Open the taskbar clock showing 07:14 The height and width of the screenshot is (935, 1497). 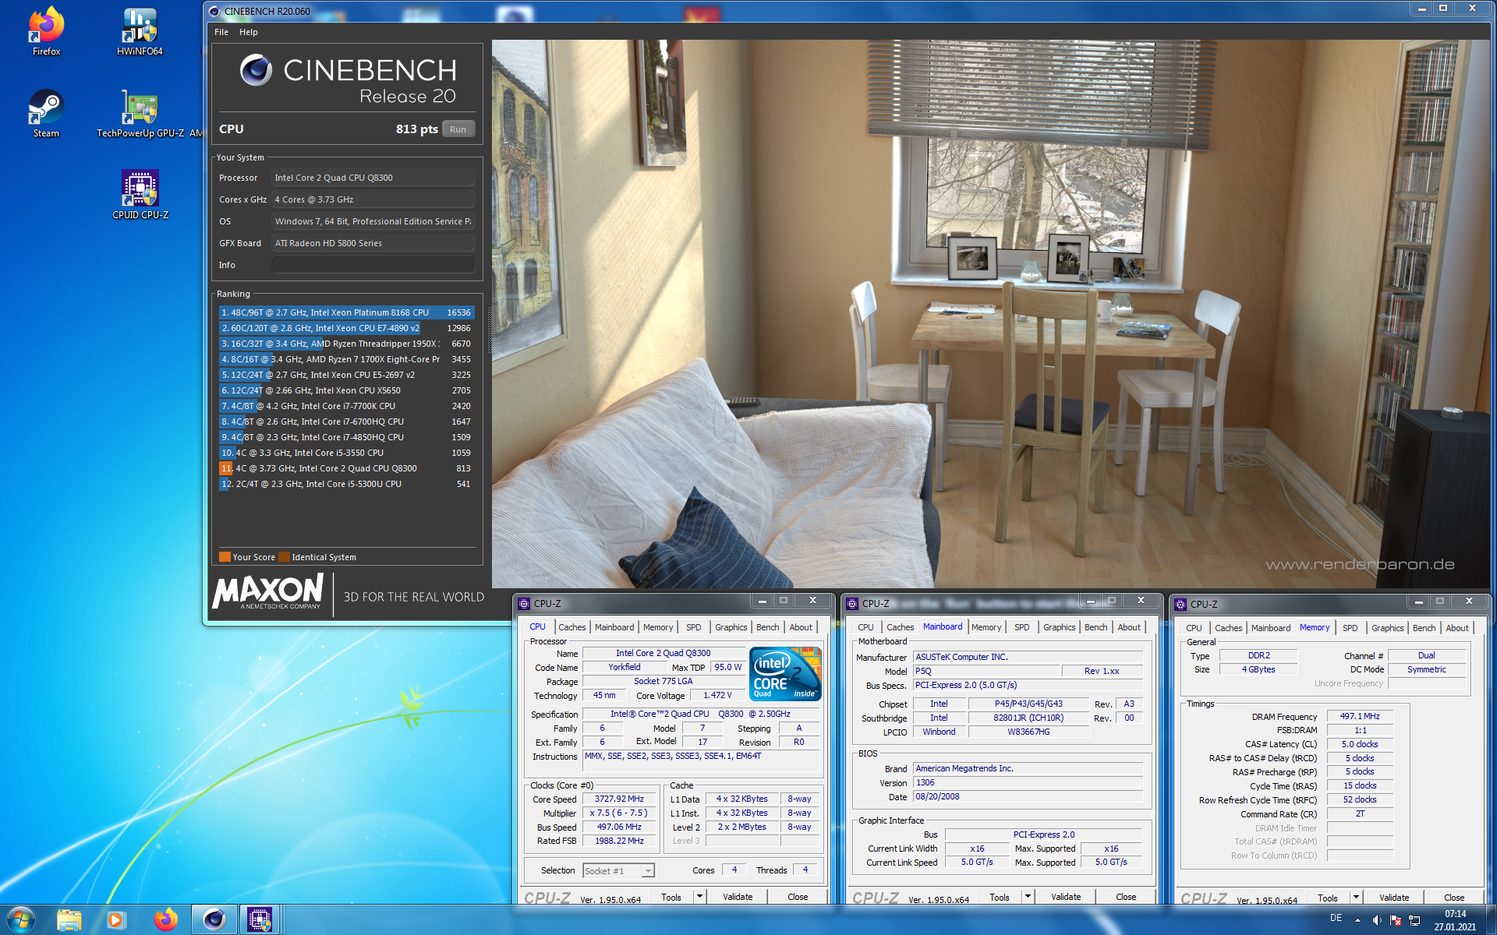(1455, 920)
